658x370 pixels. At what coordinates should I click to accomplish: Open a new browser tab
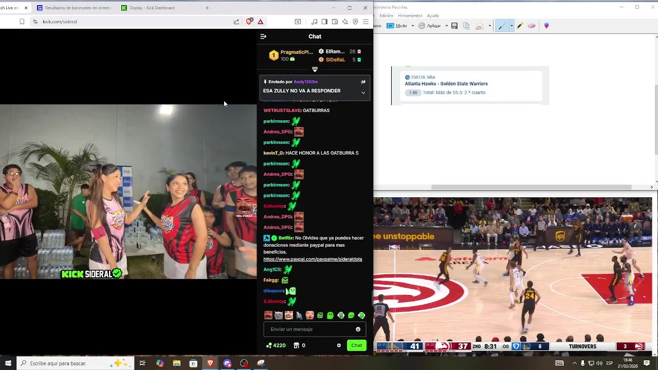pos(207,8)
